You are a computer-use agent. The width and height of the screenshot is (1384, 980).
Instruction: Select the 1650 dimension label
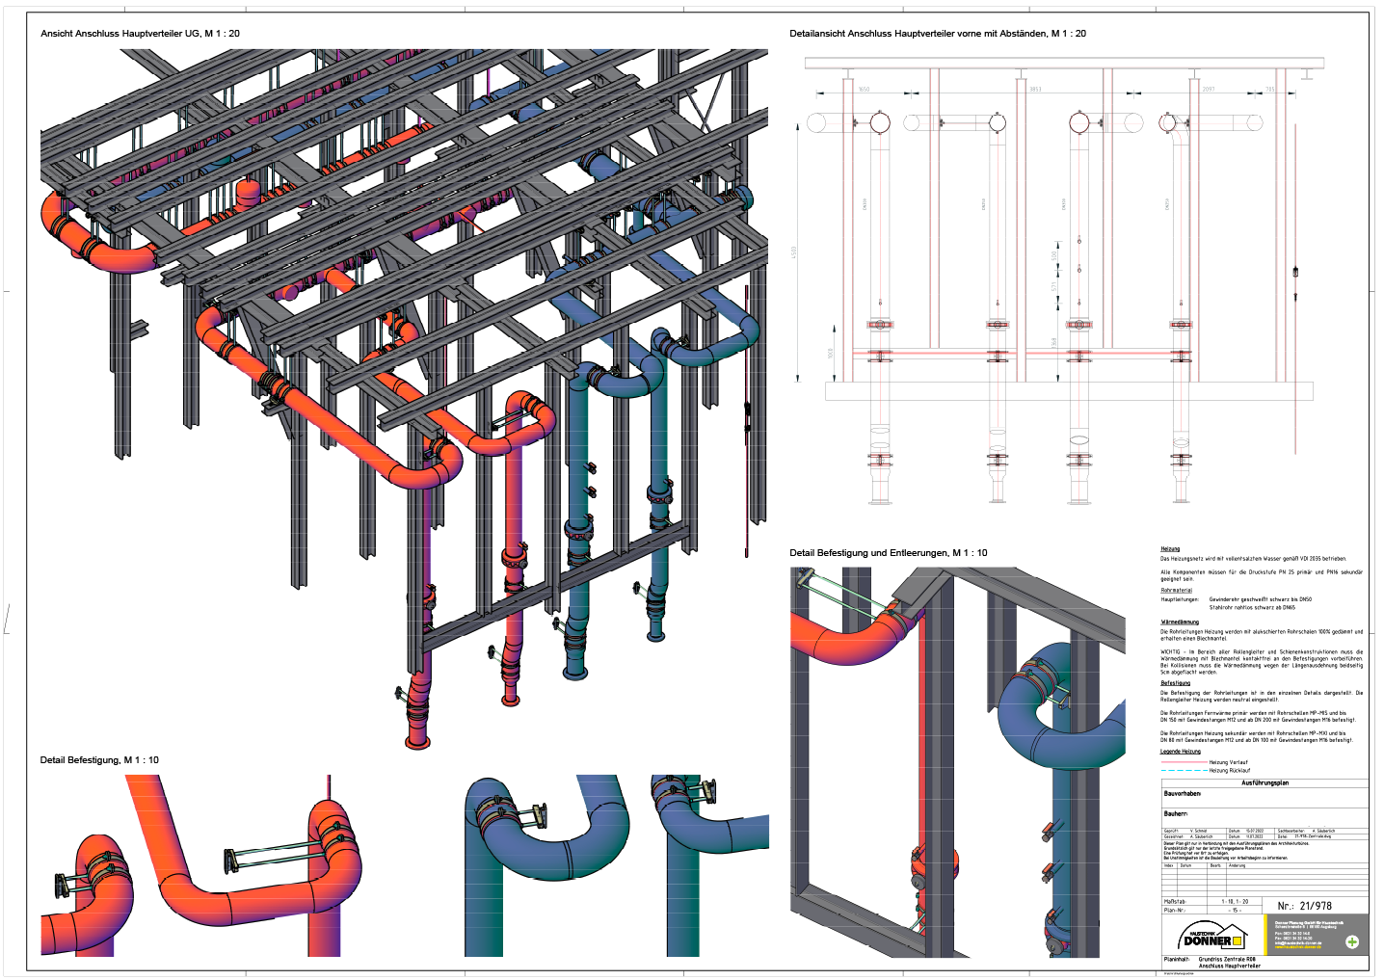point(864,90)
